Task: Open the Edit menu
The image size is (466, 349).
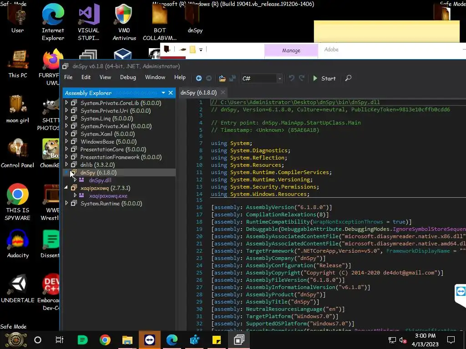Action: click(x=86, y=77)
